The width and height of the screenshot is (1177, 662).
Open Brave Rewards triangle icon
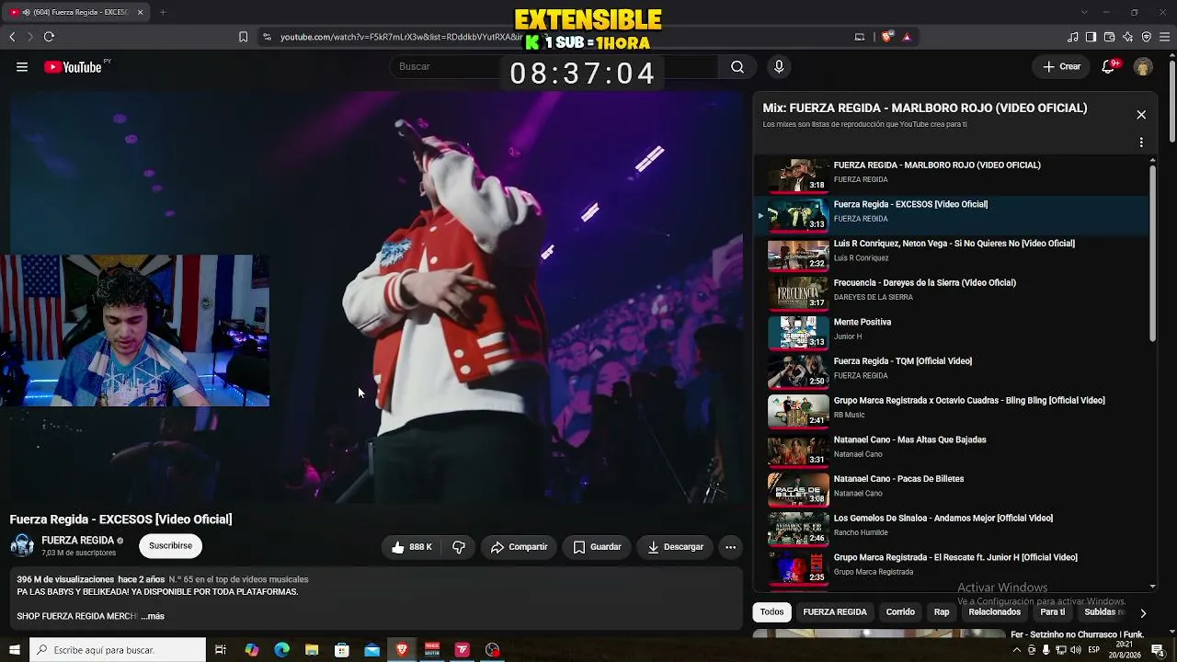coord(907,37)
